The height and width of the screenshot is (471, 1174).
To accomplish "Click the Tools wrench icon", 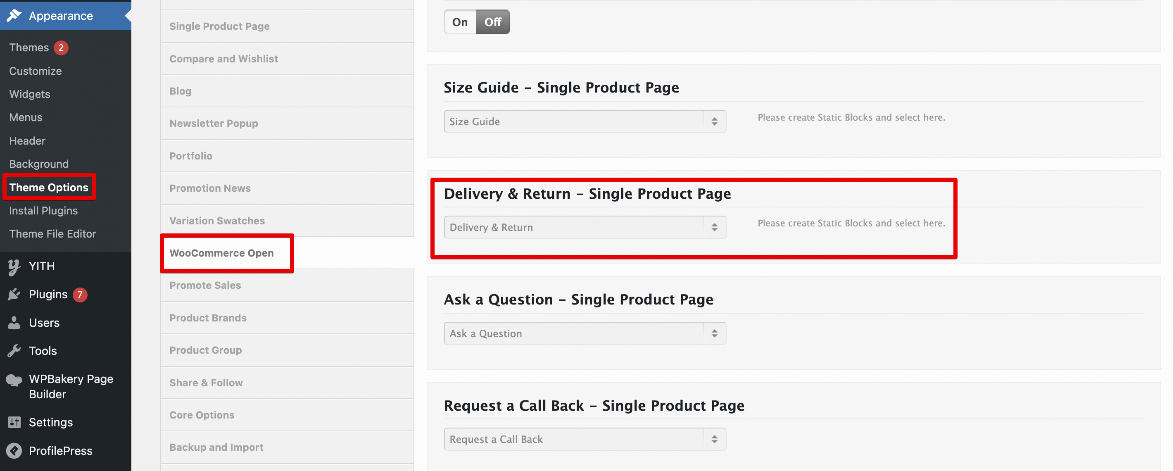I will coord(14,351).
